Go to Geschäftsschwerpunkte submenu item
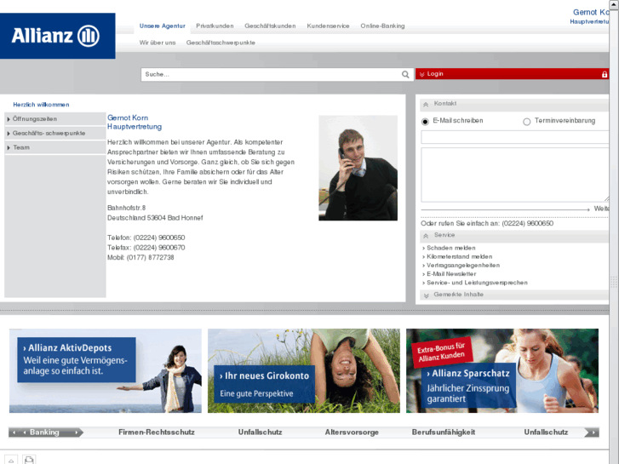This screenshot has height=464, width=619. tap(221, 43)
